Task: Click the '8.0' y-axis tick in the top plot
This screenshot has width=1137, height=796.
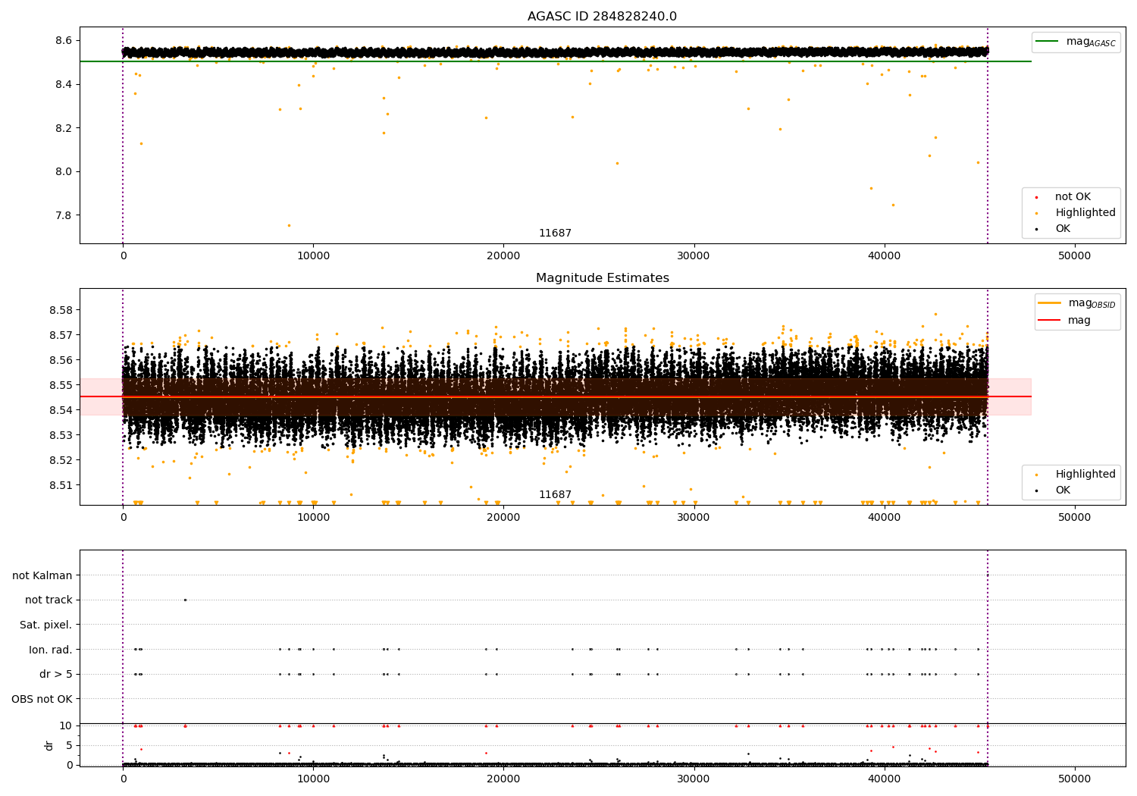Action: (64, 171)
